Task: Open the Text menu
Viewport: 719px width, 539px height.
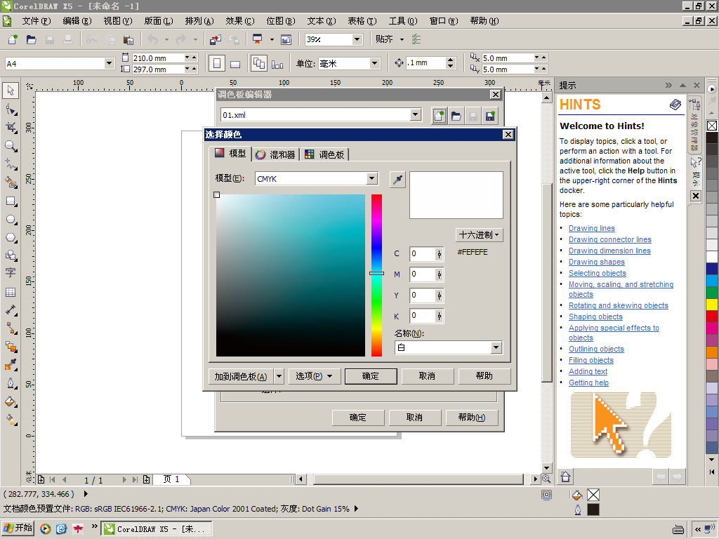Action: pyautogui.click(x=322, y=21)
